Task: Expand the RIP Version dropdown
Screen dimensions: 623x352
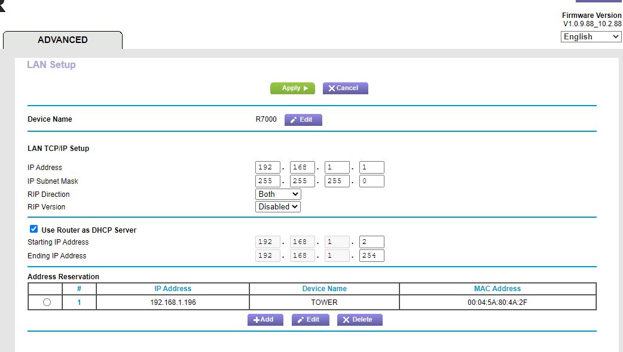Action: tap(278, 207)
